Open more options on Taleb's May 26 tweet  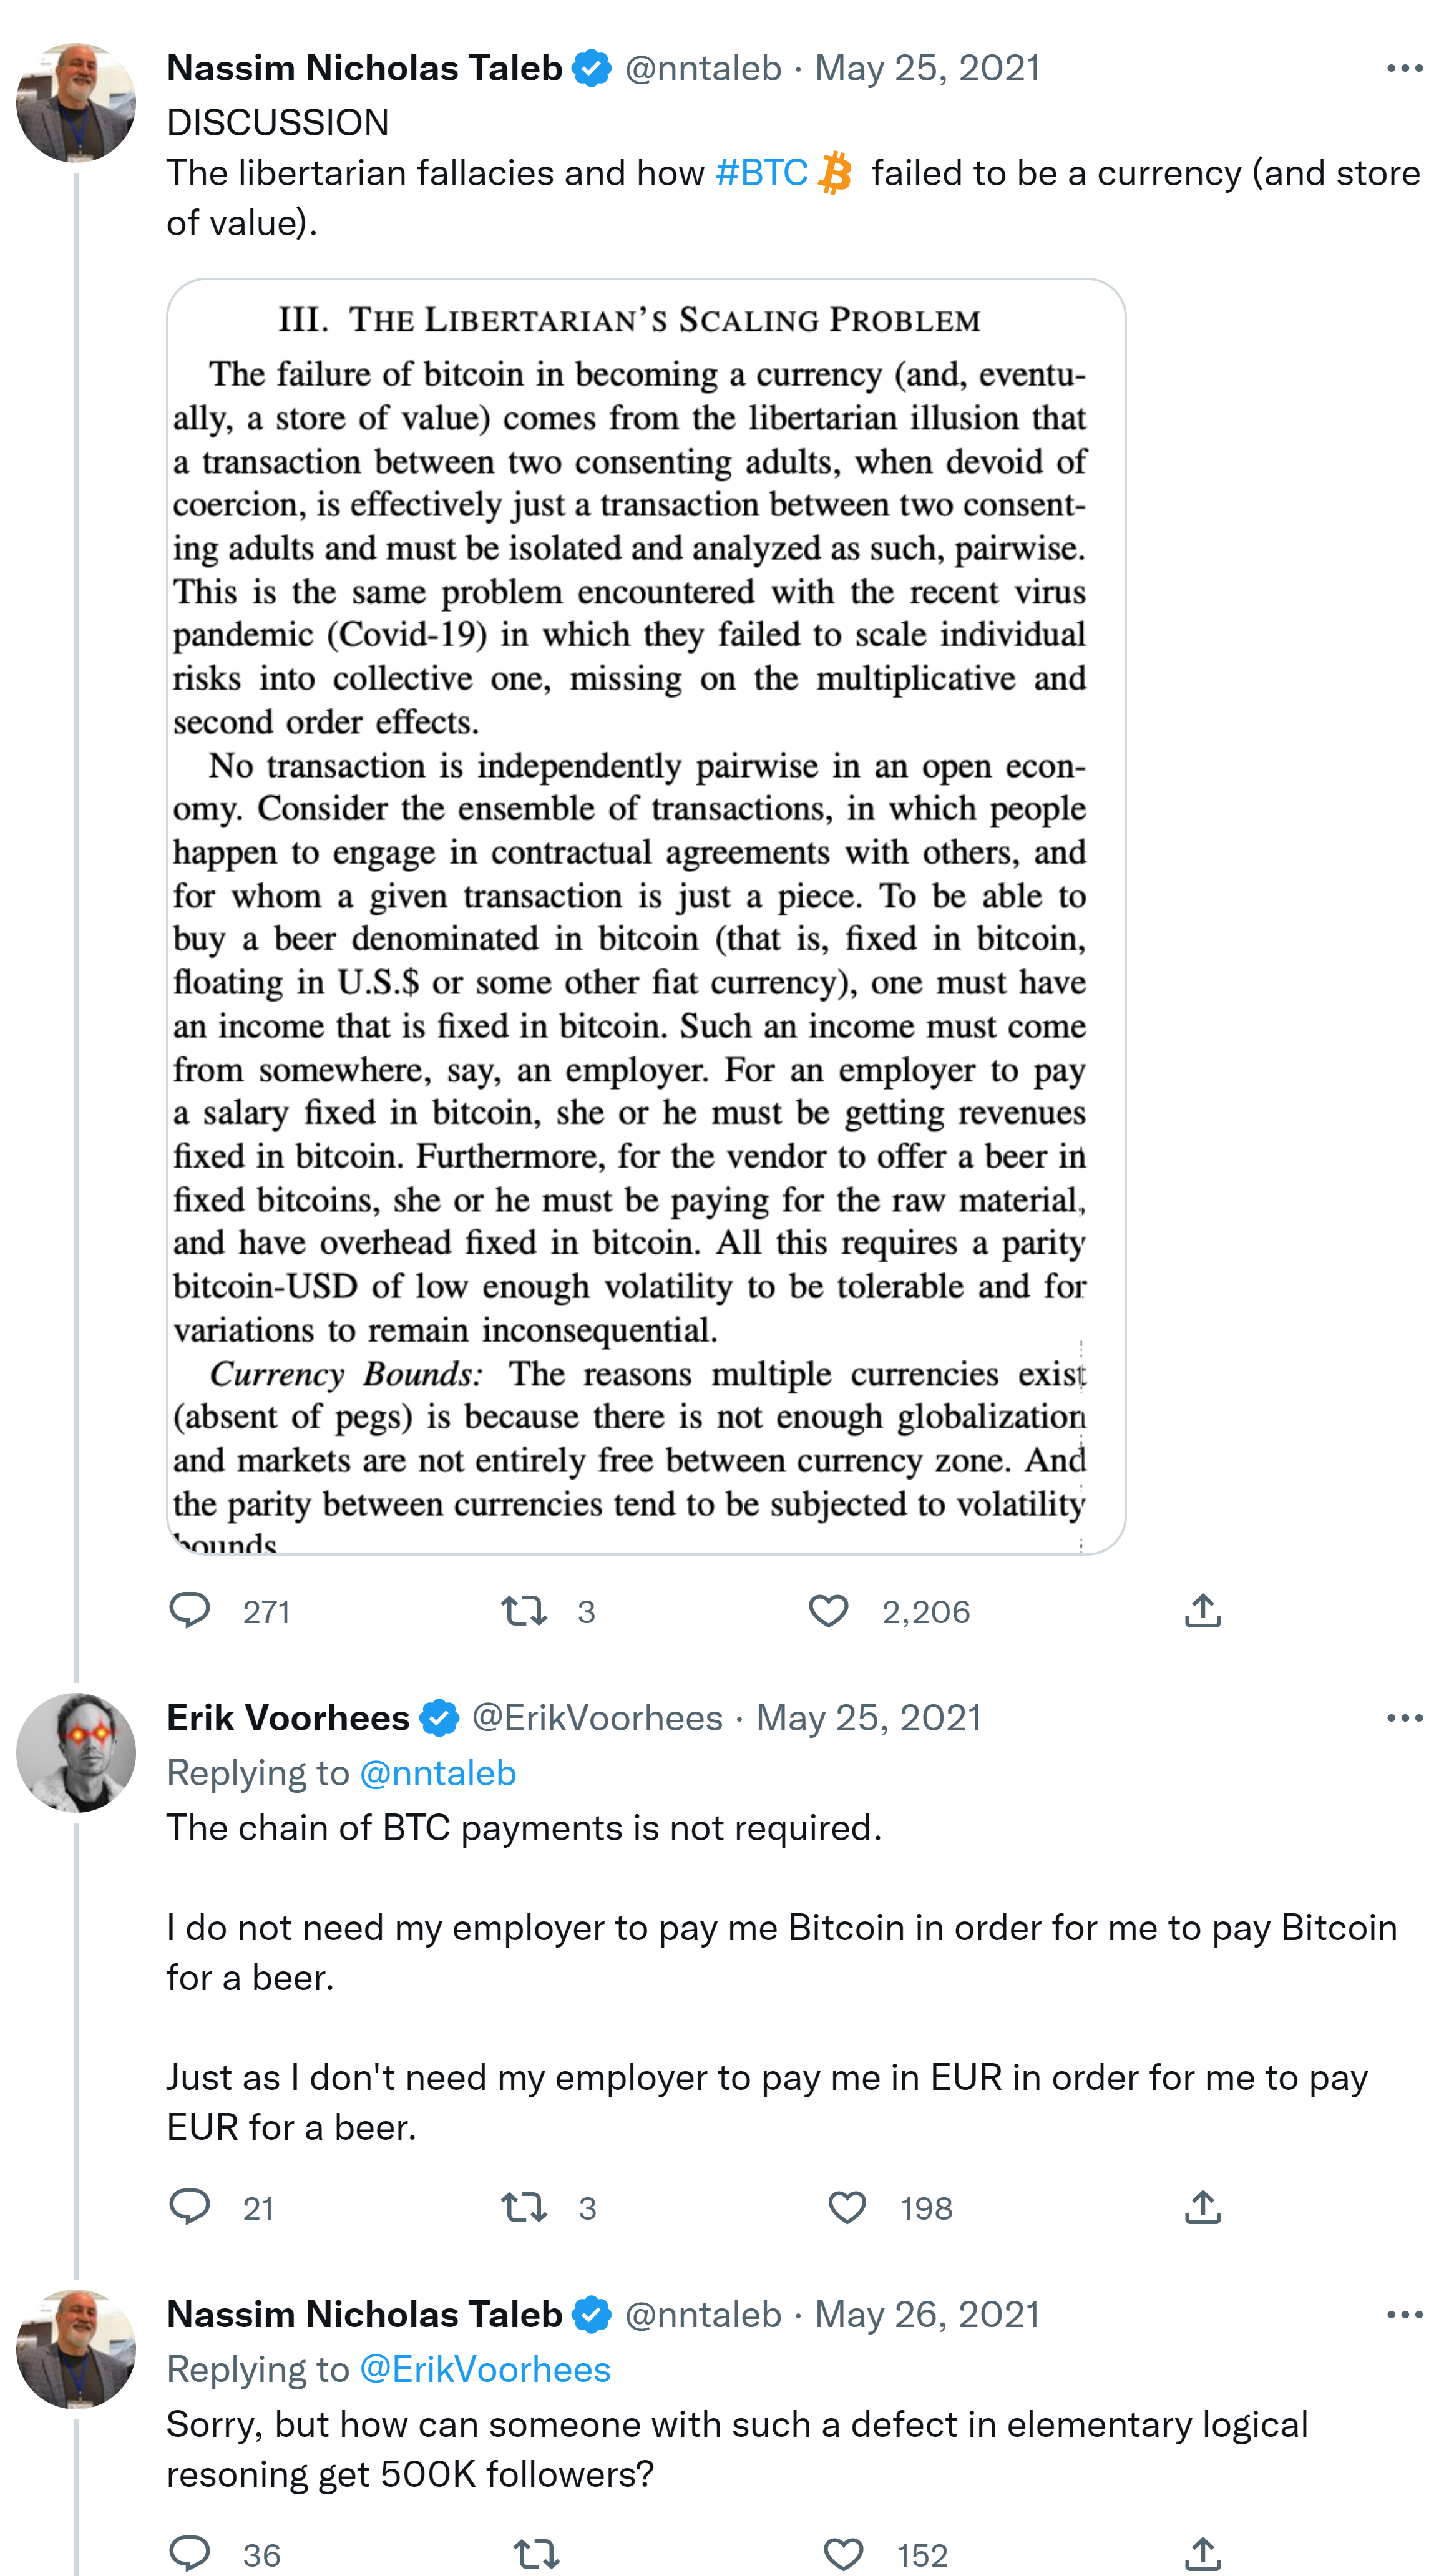[x=1404, y=2314]
